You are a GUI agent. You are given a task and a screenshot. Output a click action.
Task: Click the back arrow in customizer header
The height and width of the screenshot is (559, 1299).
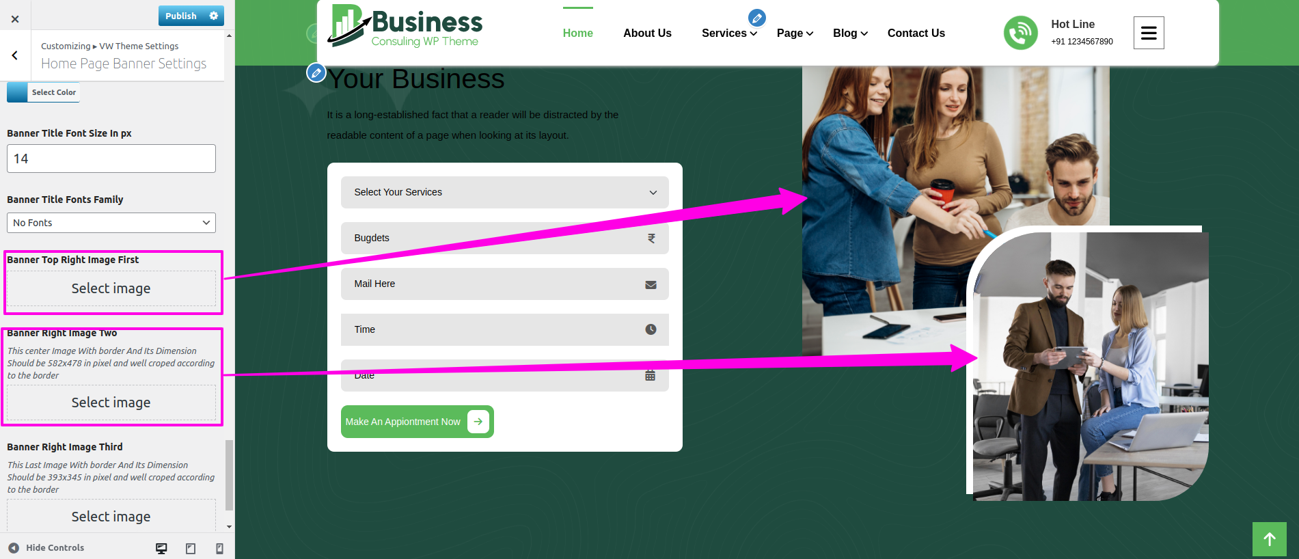coord(15,55)
